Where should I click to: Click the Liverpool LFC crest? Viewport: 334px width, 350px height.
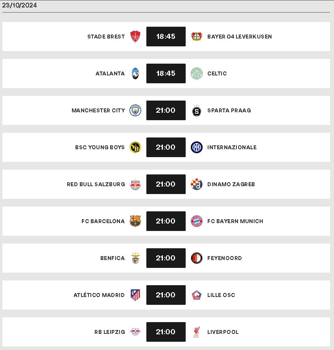click(197, 332)
